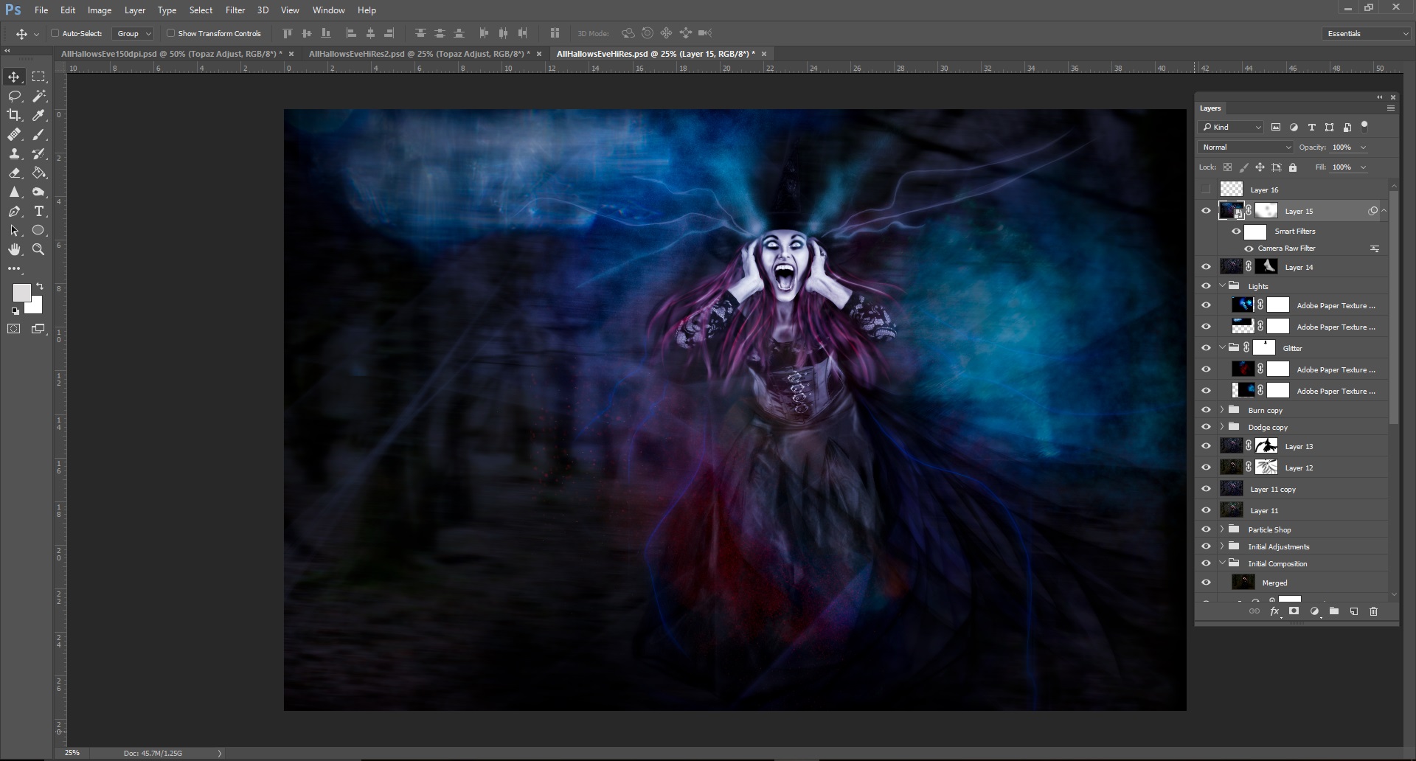Expand the Particle Shop layer group
1416x761 pixels.
[1222, 529]
